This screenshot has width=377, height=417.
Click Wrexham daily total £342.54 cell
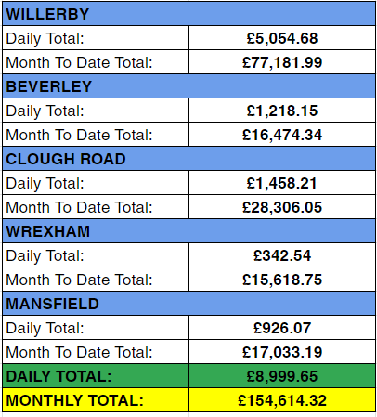tap(282, 255)
